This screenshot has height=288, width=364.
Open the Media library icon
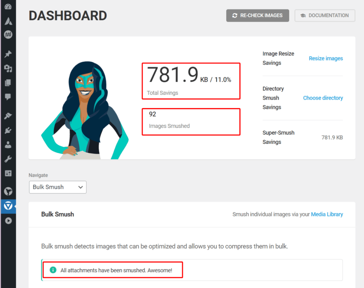[8, 68]
